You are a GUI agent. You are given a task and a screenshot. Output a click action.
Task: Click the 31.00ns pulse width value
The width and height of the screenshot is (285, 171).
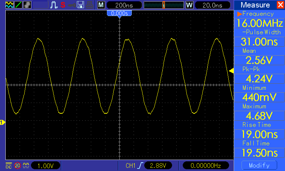[260, 42]
